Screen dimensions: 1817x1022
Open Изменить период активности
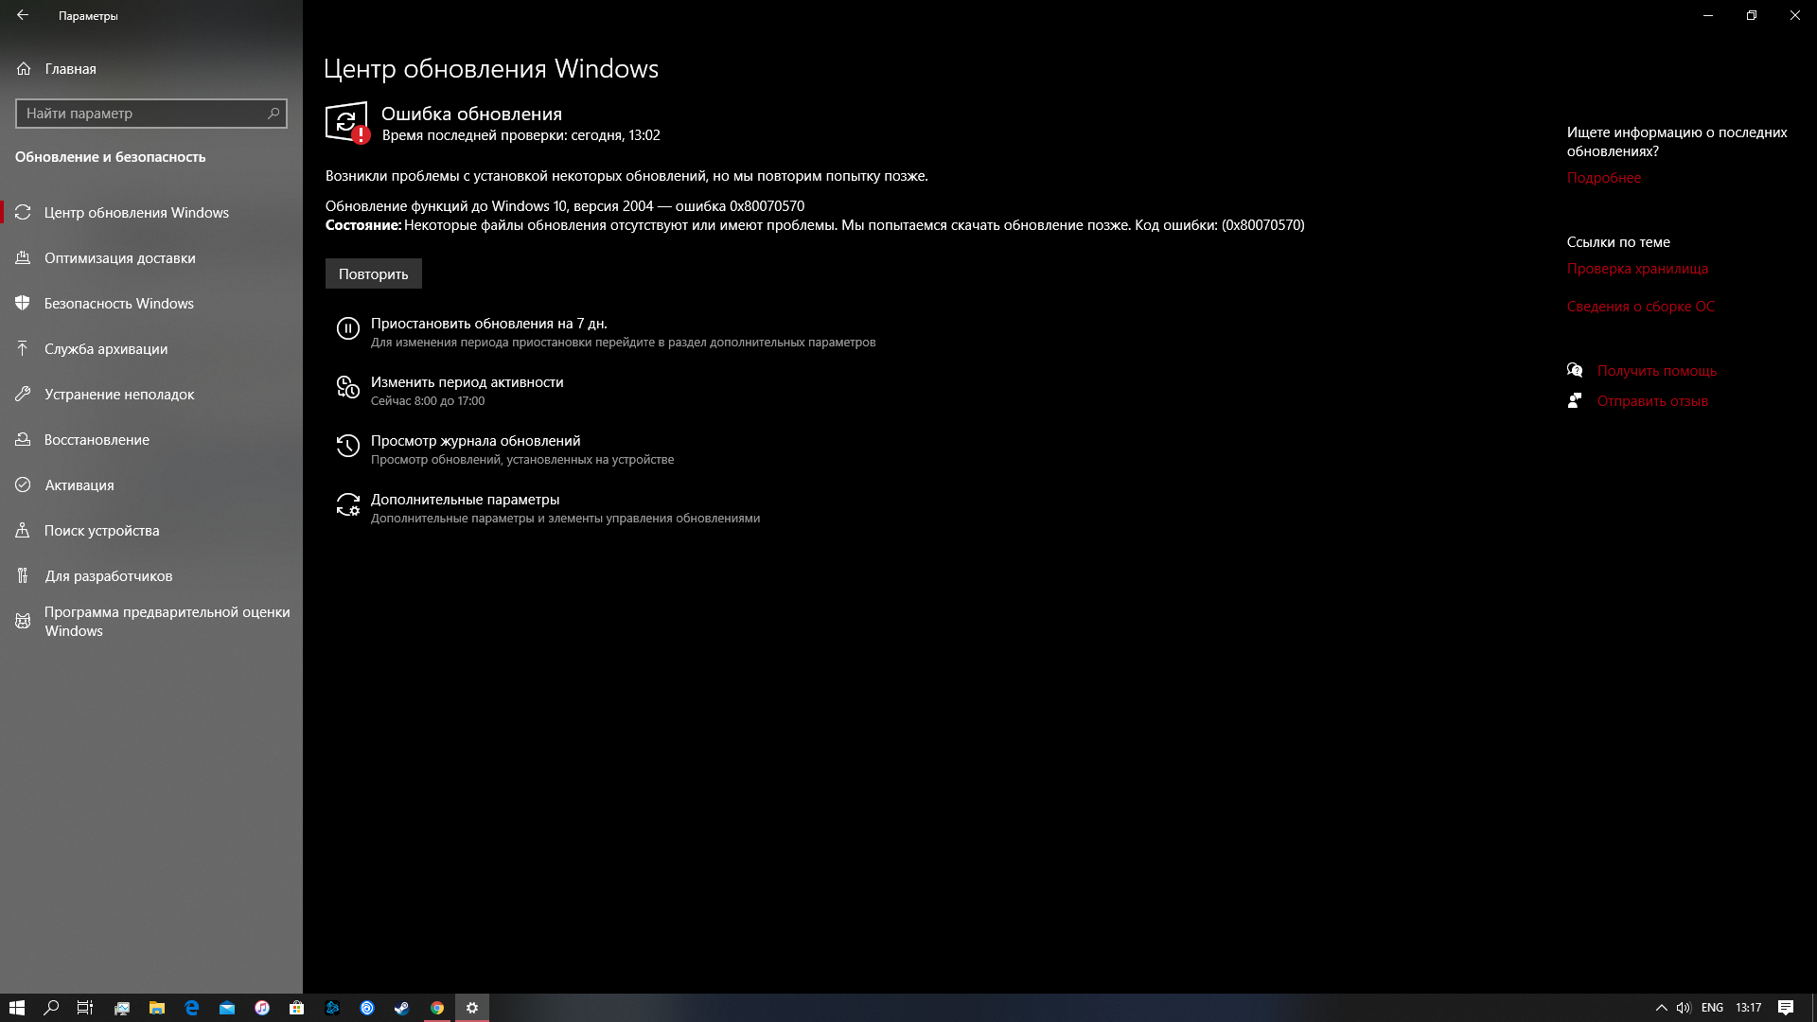[x=467, y=382]
